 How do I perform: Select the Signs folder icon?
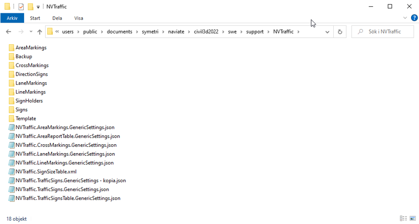[x=11, y=109]
